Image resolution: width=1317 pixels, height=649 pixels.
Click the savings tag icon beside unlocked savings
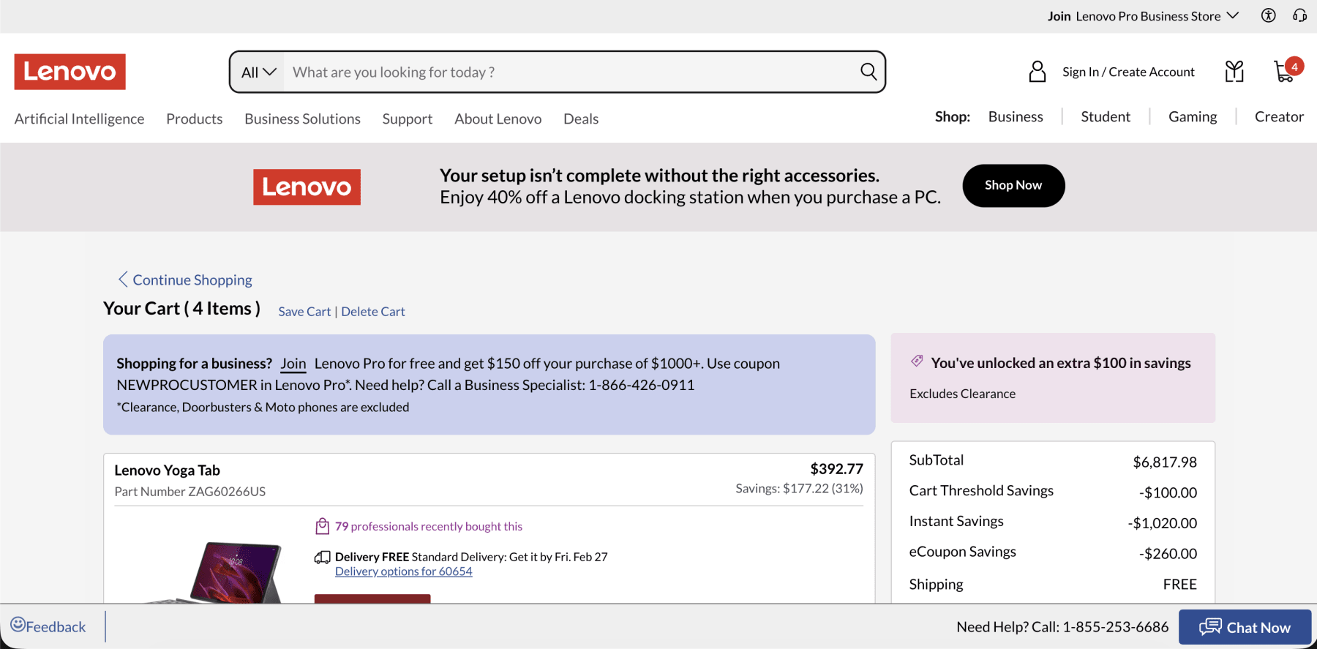pyautogui.click(x=917, y=361)
